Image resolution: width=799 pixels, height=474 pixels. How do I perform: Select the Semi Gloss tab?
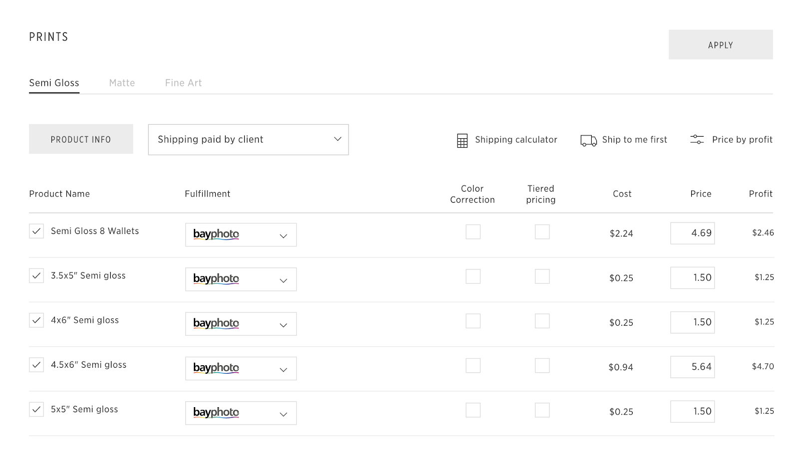(x=54, y=83)
